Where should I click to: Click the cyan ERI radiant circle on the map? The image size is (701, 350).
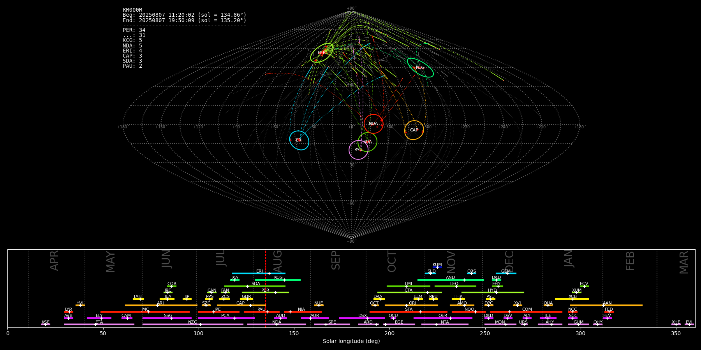point(299,140)
